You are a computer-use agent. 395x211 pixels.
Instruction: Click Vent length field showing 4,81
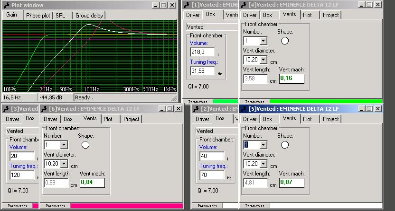pos(255,183)
